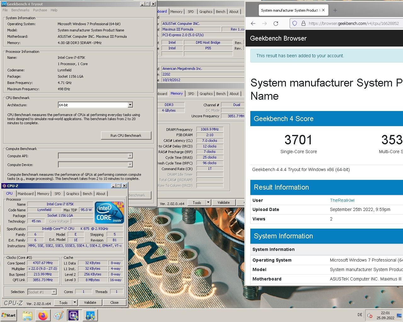403x322 pixels.
Task: Click the Close button in front CPU-Z
Action: [x=114, y=303]
